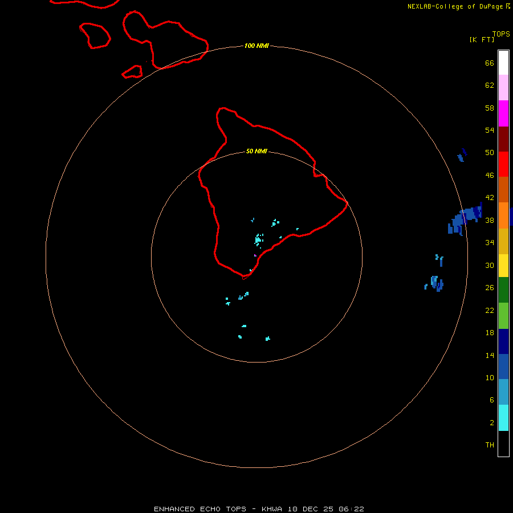Click legend value '58'
This screenshot has width=513, height=513.
point(490,108)
